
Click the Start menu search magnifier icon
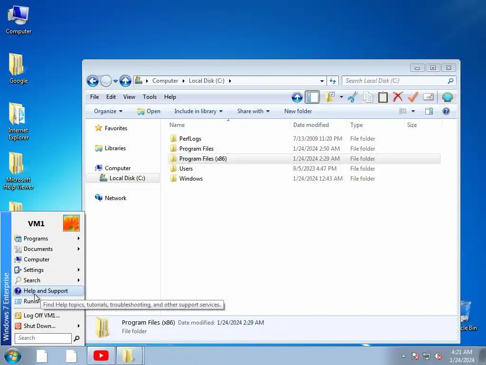pyautogui.click(x=76, y=338)
